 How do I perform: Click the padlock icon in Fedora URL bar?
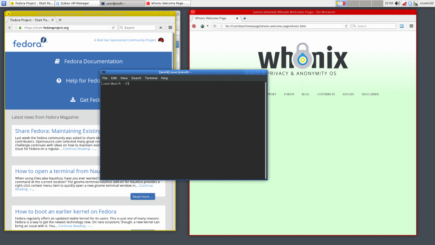coord(20,28)
